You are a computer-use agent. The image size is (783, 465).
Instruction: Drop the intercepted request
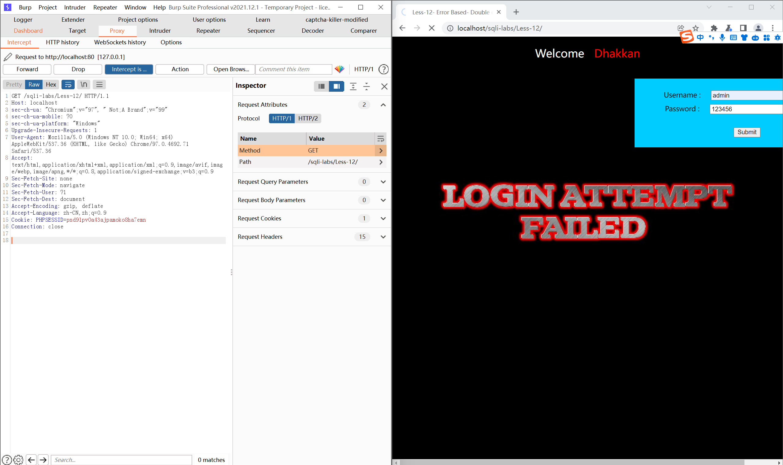tap(78, 69)
